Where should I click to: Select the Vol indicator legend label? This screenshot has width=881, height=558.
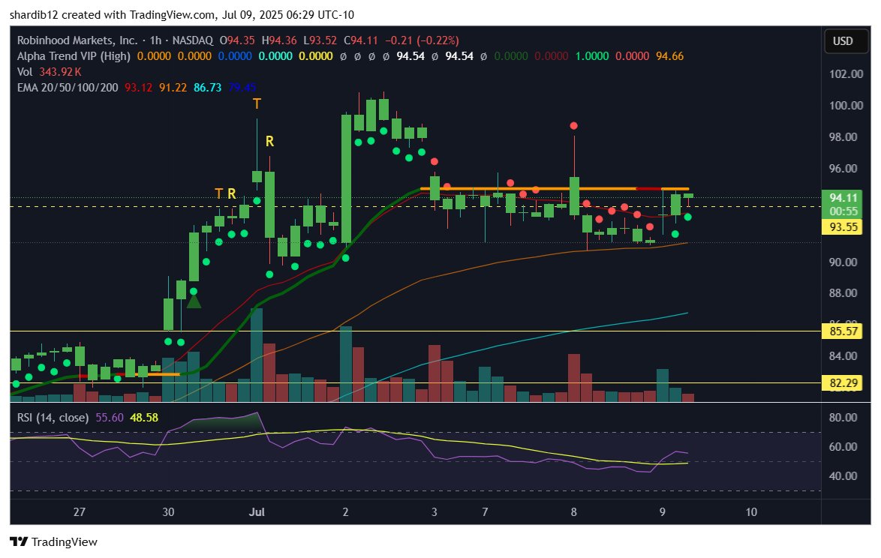(25, 72)
